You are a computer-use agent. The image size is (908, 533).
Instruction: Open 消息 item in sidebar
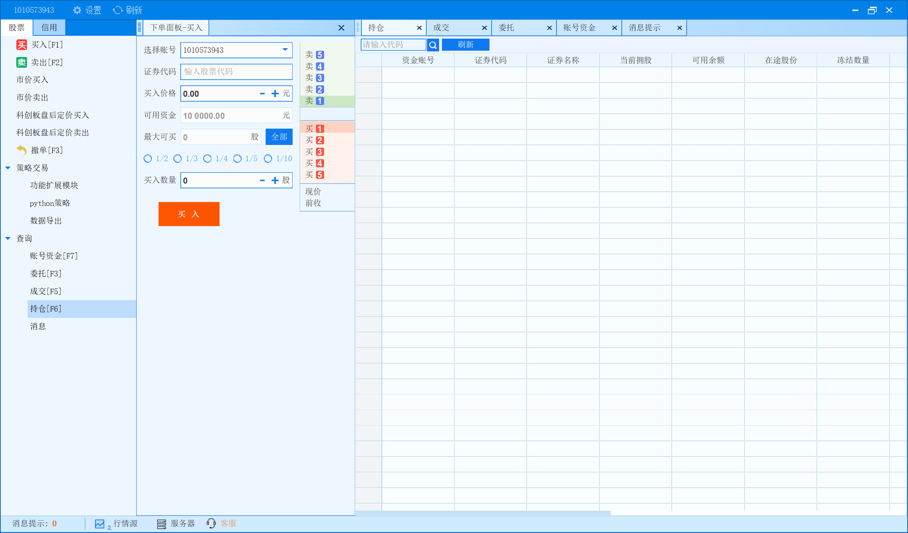click(x=38, y=326)
